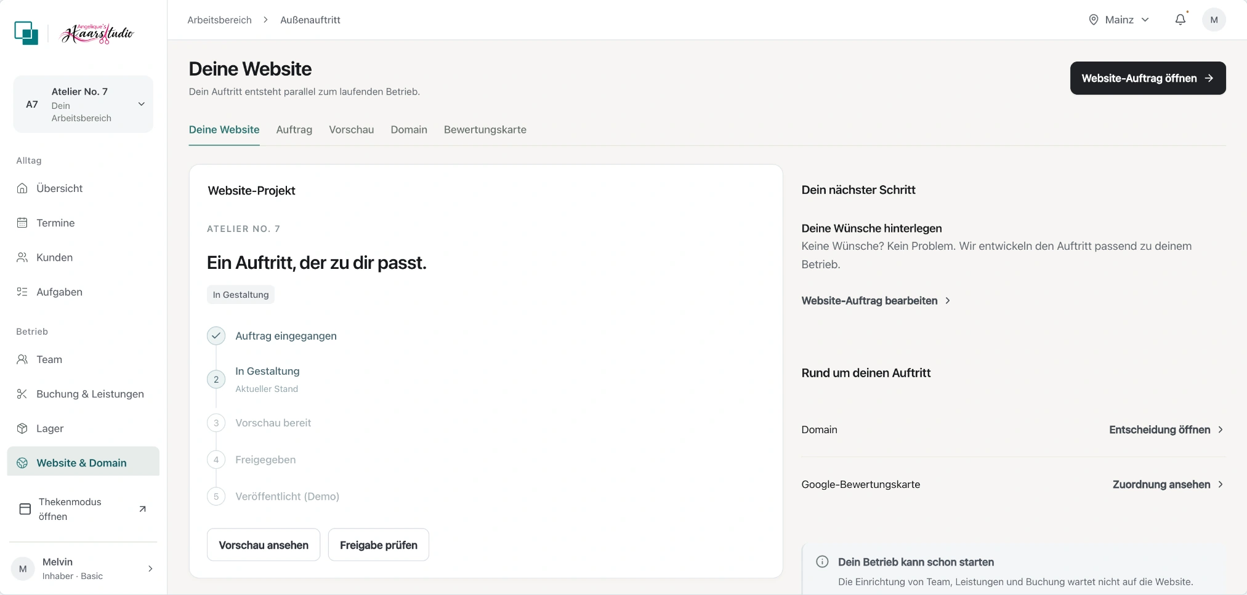
Task: Go to Arbeitsbereich breadcrumb
Action: pos(219,20)
